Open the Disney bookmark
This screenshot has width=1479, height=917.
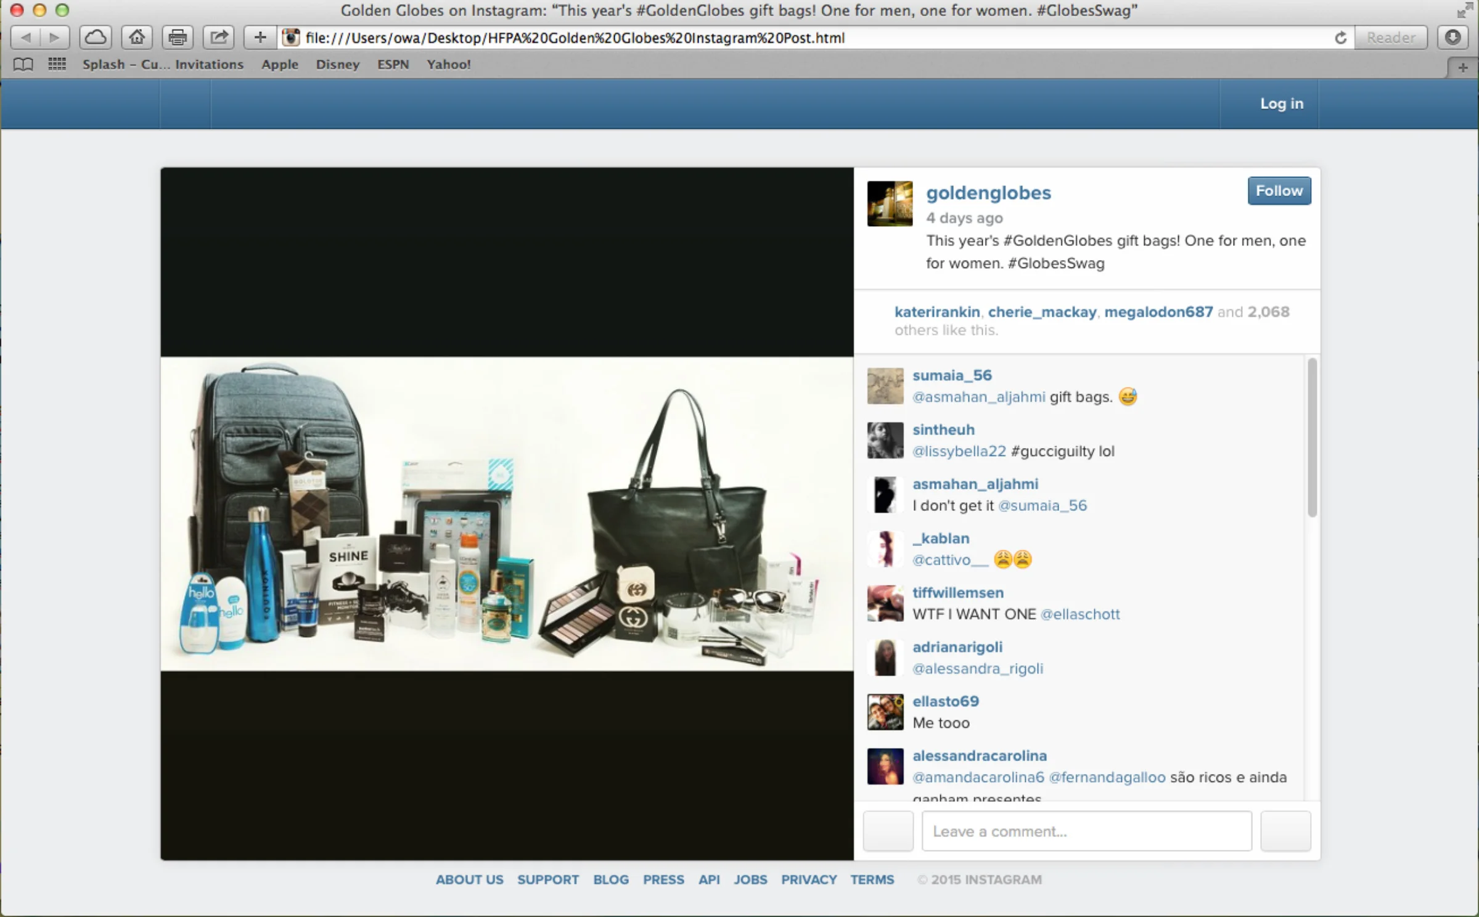337,64
